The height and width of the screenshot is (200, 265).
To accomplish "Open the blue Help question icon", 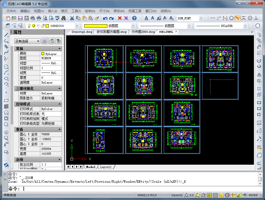I will [x=134, y=18].
